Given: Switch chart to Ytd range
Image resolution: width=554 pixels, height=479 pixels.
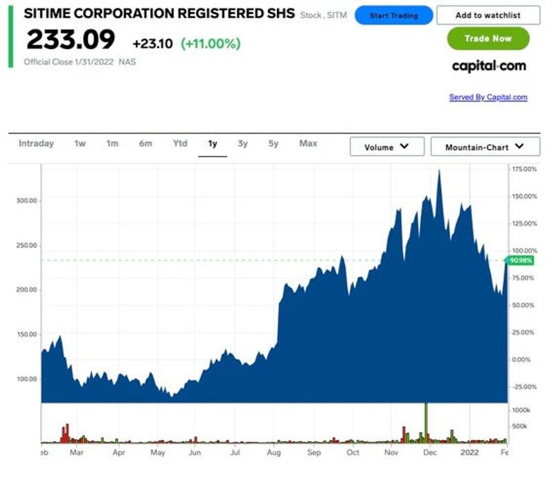Looking at the screenshot, I should (x=180, y=143).
